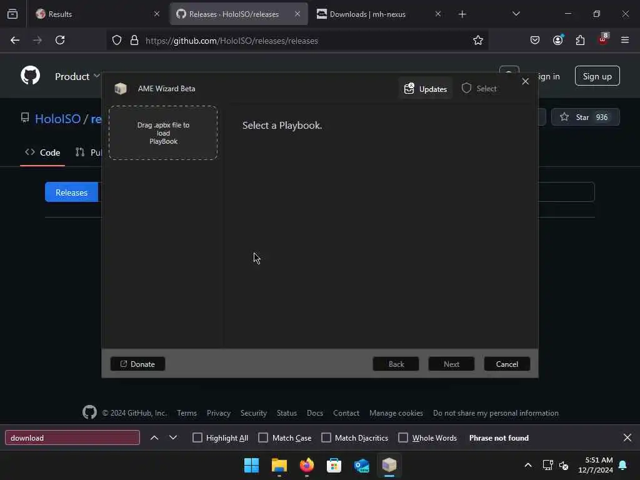
Task: Open the Save to Pocket icon
Action: tap(535, 40)
